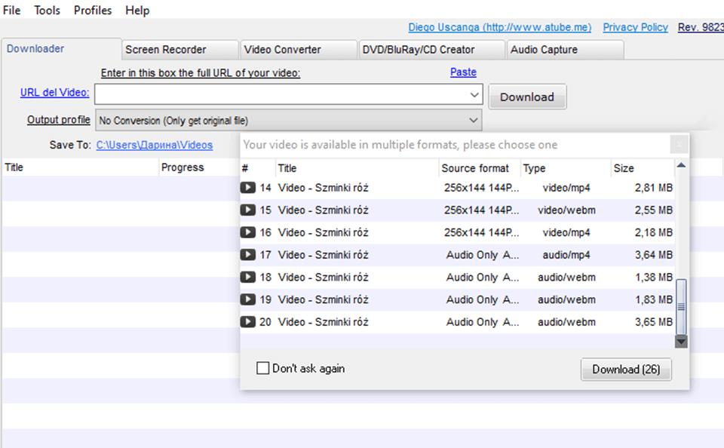Click the play icon on audio/webm row 19

249,299
